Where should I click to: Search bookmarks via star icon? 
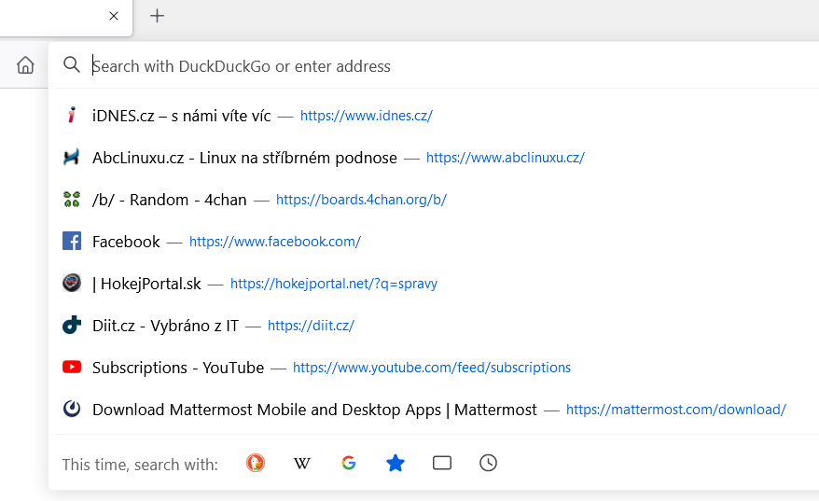coord(396,463)
